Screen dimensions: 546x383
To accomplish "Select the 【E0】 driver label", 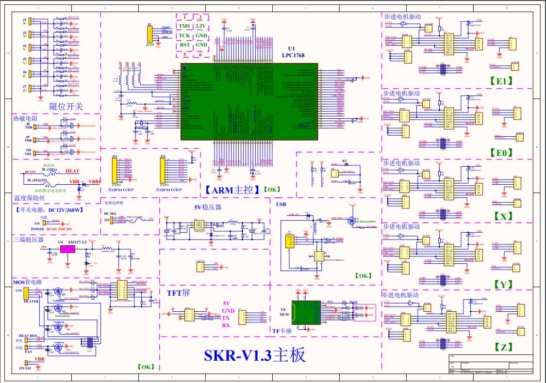I will (x=501, y=153).
